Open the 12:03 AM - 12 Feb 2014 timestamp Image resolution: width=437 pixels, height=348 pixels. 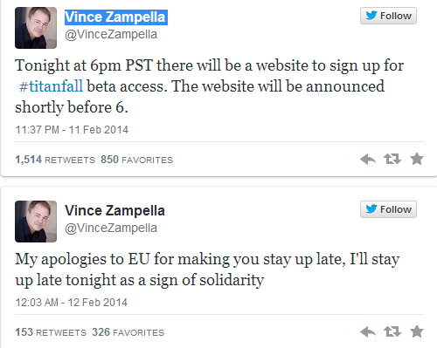[72, 303]
